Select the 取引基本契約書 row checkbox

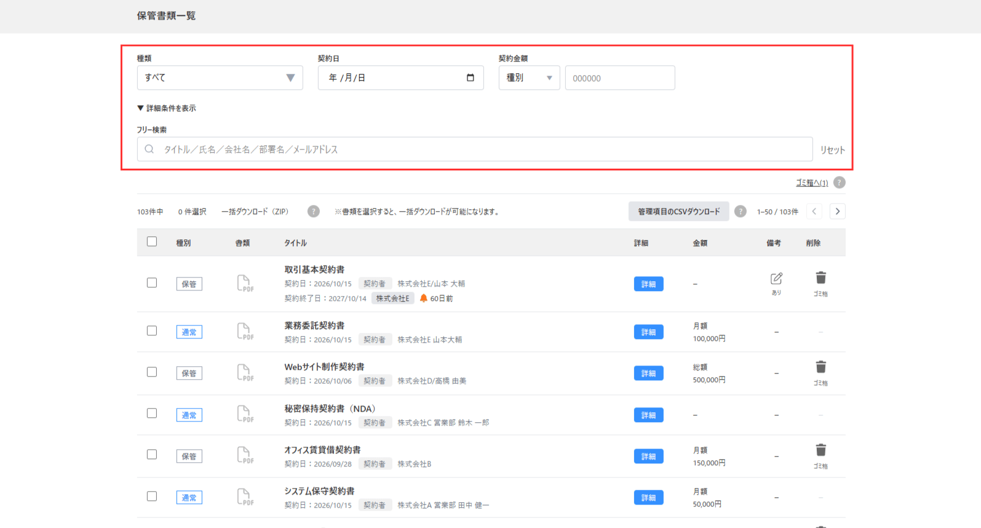pyautogui.click(x=152, y=283)
